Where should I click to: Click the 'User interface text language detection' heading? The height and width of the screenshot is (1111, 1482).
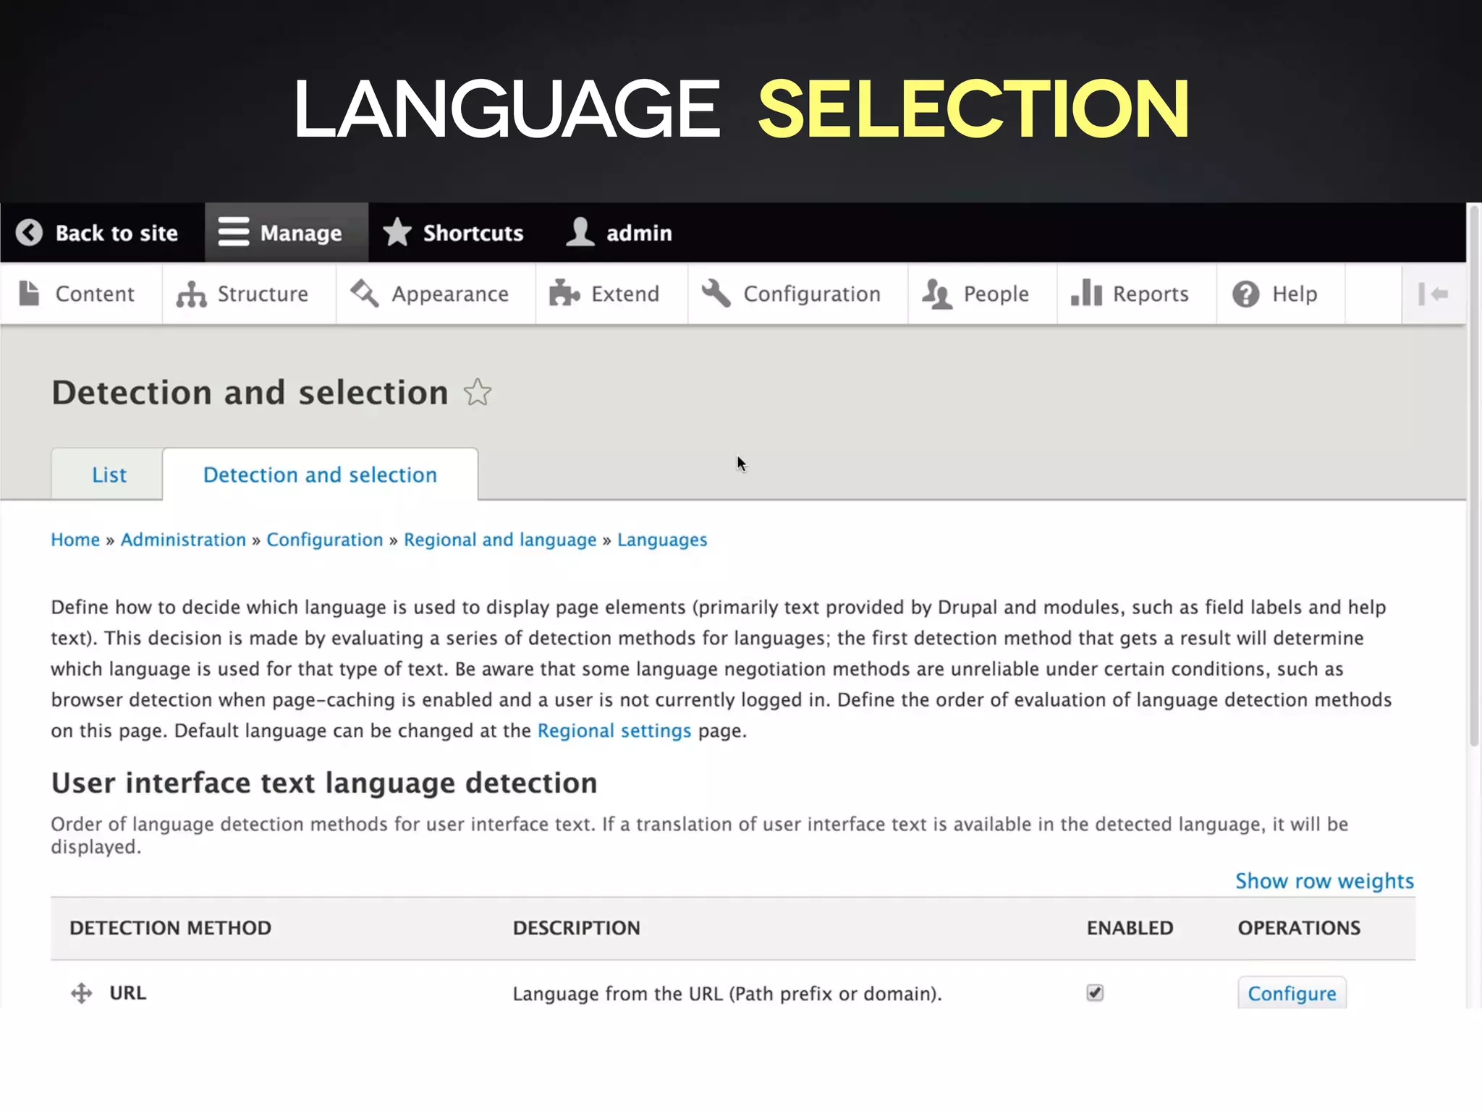324,783
